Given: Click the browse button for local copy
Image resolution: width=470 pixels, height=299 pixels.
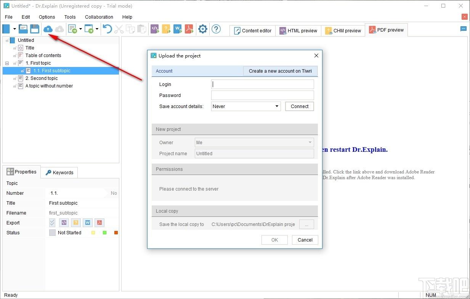Looking at the screenshot, I should click(x=306, y=224).
